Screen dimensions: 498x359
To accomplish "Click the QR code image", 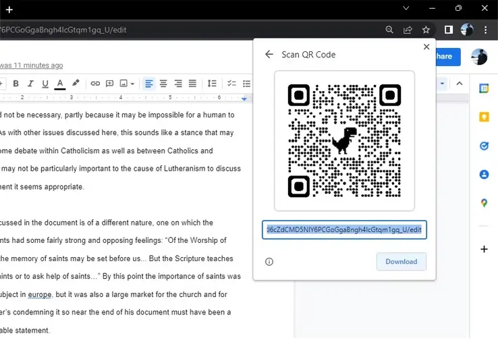I will [344, 140].
